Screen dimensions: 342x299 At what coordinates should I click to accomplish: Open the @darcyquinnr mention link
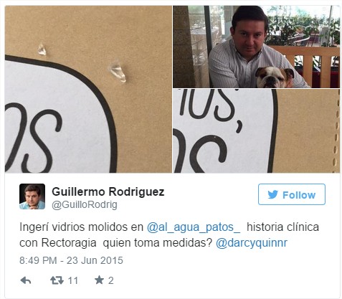[x=252, y=243]
